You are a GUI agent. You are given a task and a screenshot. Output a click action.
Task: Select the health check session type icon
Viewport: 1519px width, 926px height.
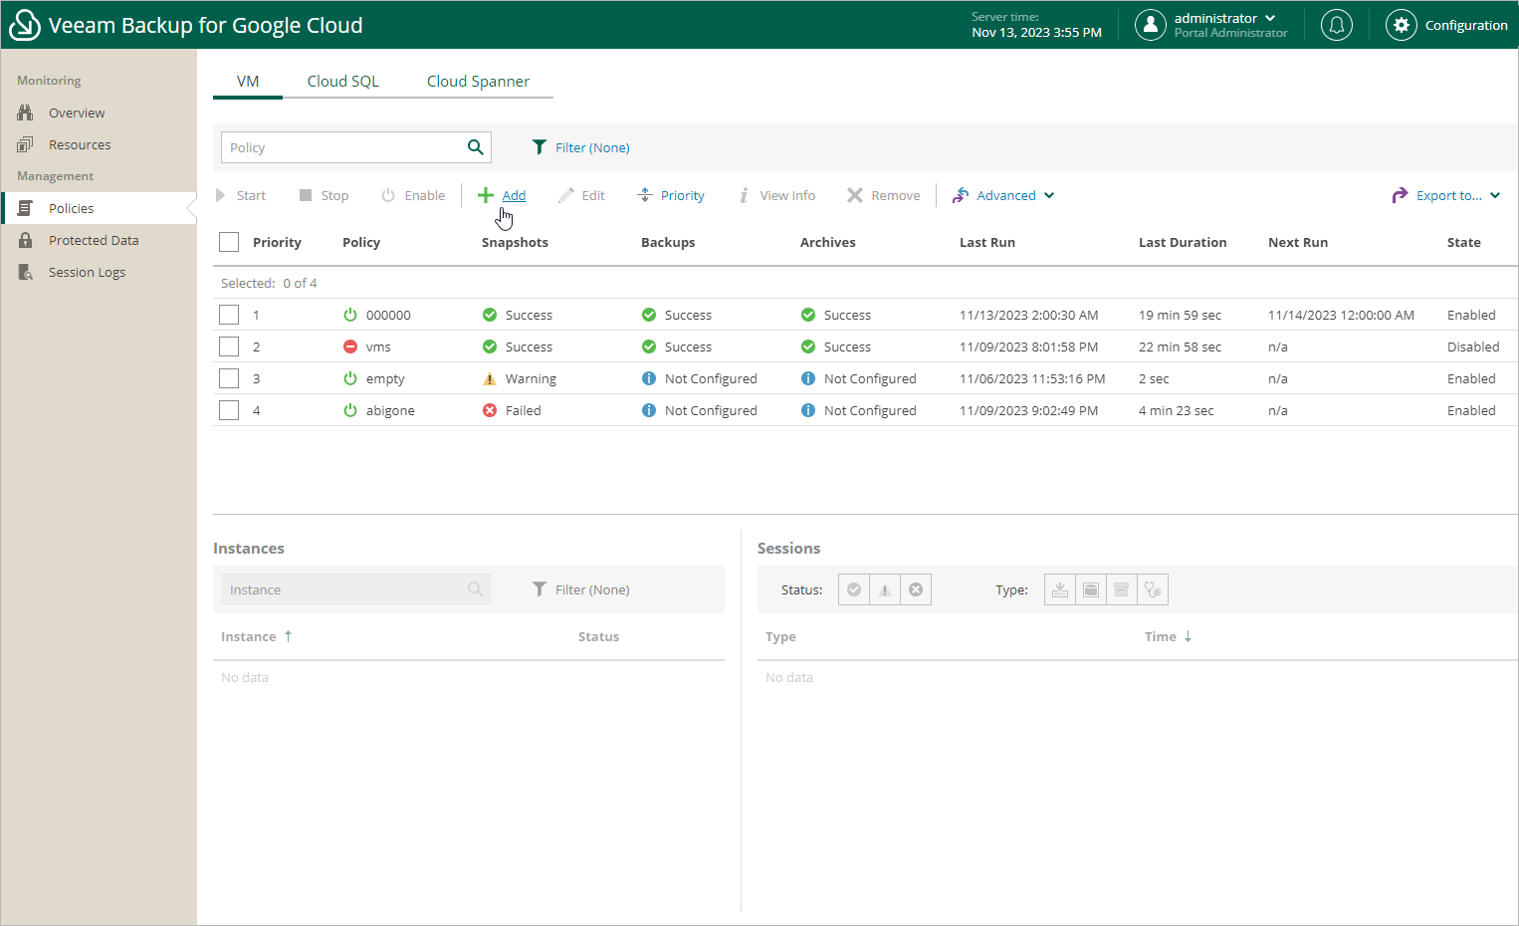pyautogui.click(x=1153, y=589)
